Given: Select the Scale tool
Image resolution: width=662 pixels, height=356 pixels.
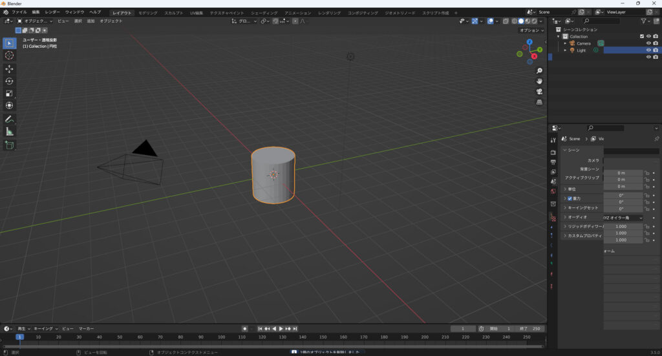Looking at the screenshot, I should point(9,93).
